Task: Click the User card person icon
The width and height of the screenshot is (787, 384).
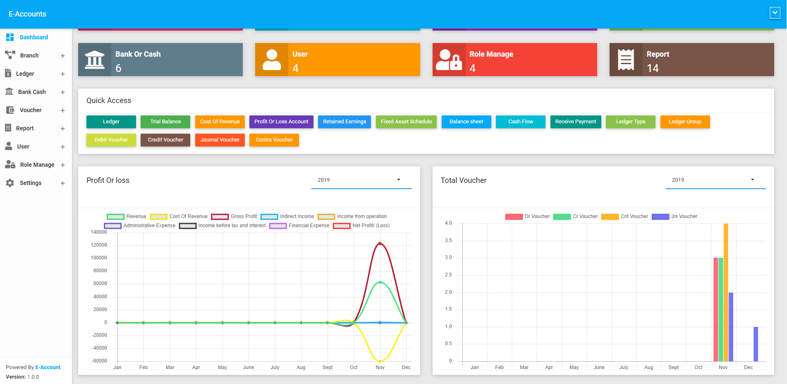Action: (272, 60)
